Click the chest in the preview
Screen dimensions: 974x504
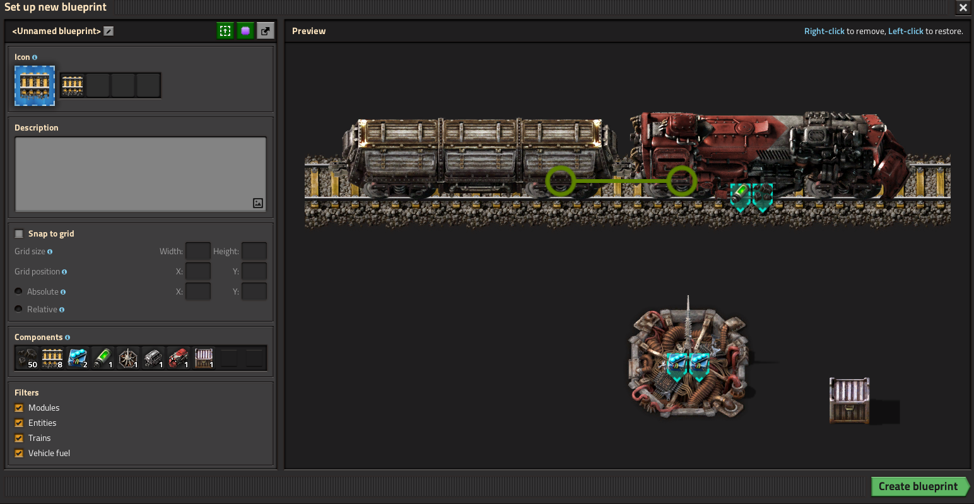point(849,401)
